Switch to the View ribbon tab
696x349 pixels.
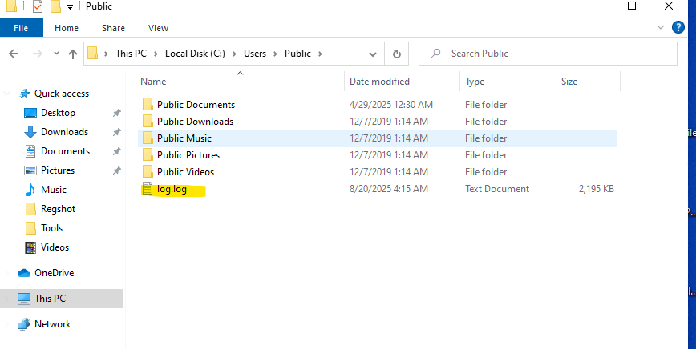pos(158,28)
